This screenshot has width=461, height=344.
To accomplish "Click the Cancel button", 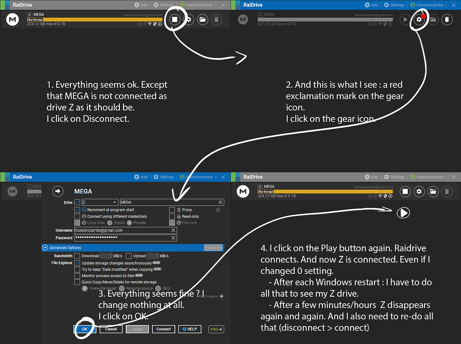I will pyautogui.click(x=111, y=329).
